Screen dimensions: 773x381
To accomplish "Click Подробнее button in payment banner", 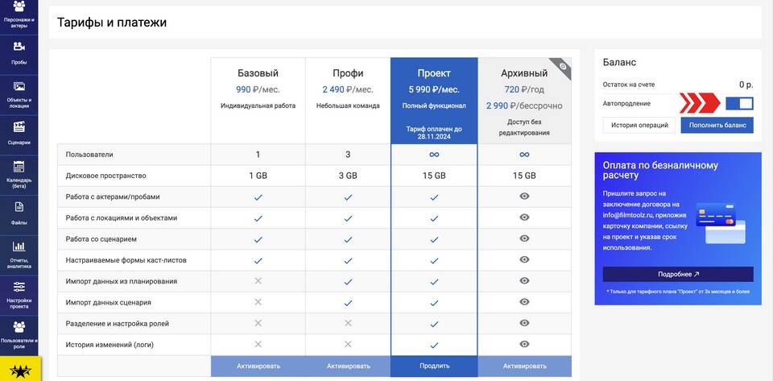I will (x=678, y=274).
